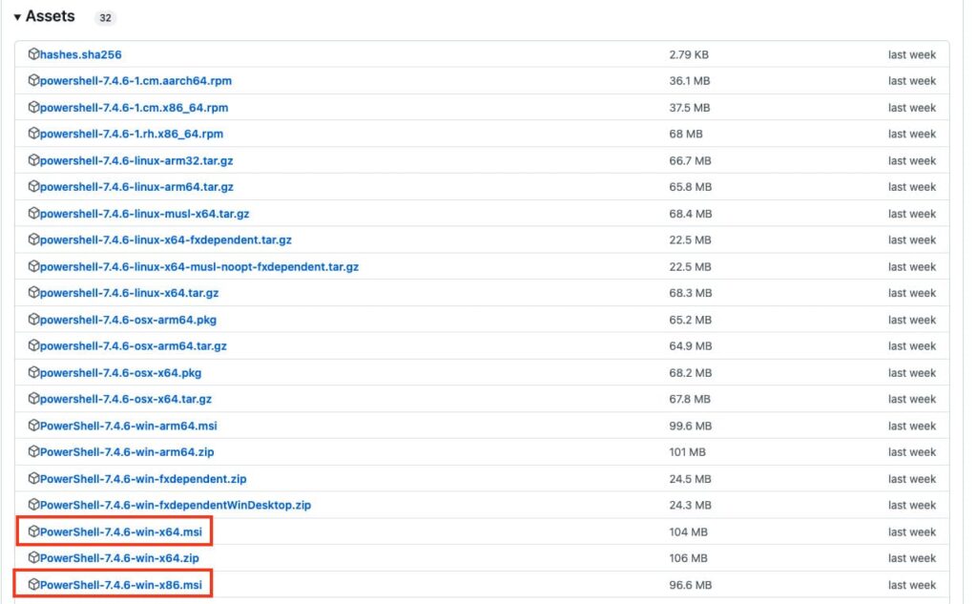Click the 106 MB size value
Screen dimensions: 977x604
coord(689,558)
